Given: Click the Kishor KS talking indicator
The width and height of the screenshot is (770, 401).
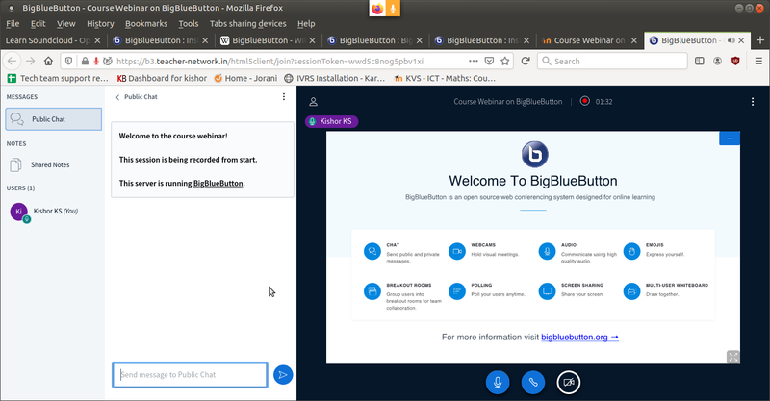Looking at the screenshot, I should coord(331,121).
